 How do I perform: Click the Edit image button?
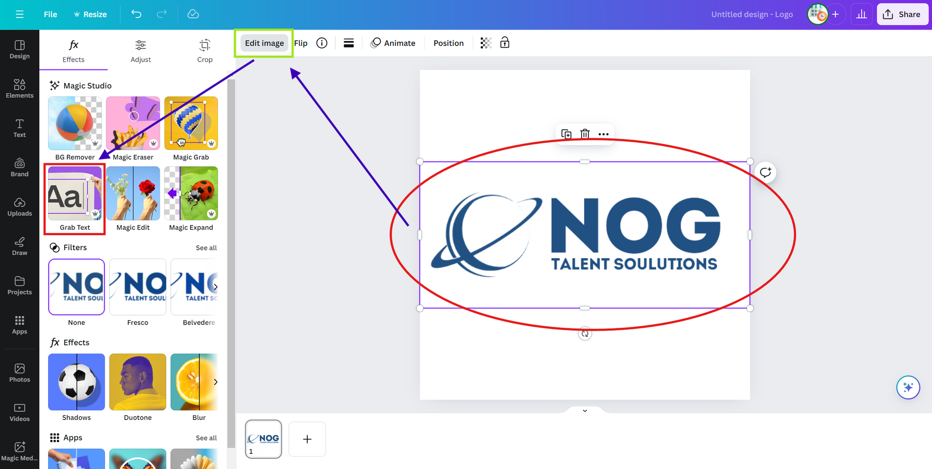click(264, 43)
